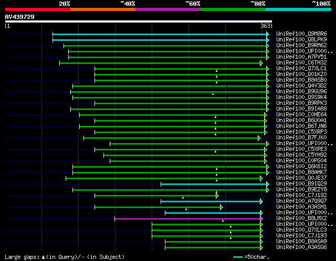Open hit UniRef100_Q7XLC1

[301, 68]
